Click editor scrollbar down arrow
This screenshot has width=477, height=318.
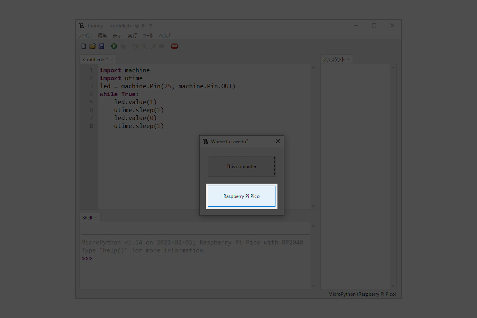tap(313, 206)
